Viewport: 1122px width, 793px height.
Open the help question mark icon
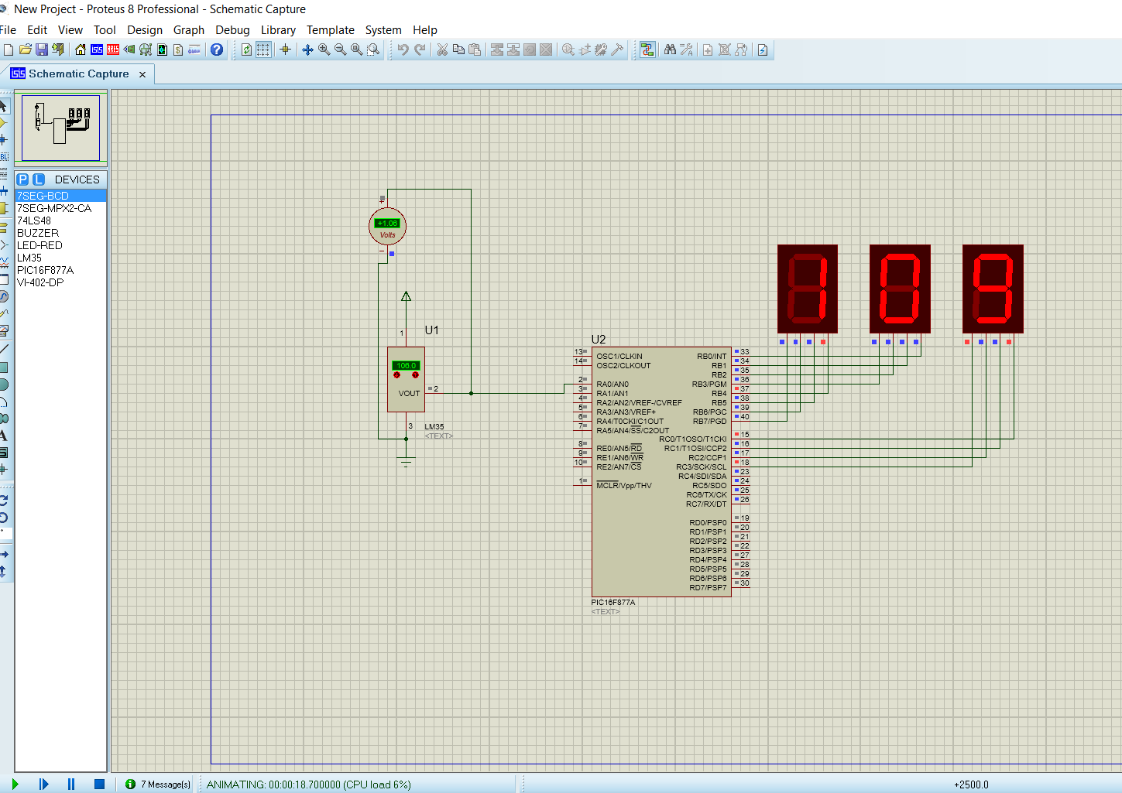[x=217, y=50]
